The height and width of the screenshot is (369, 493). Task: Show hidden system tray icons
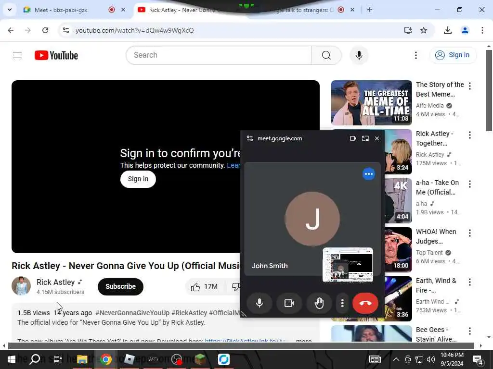click(396, 359)
